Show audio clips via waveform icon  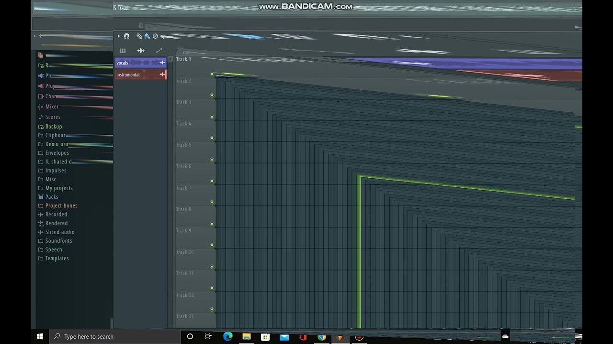tap(141, 50)
